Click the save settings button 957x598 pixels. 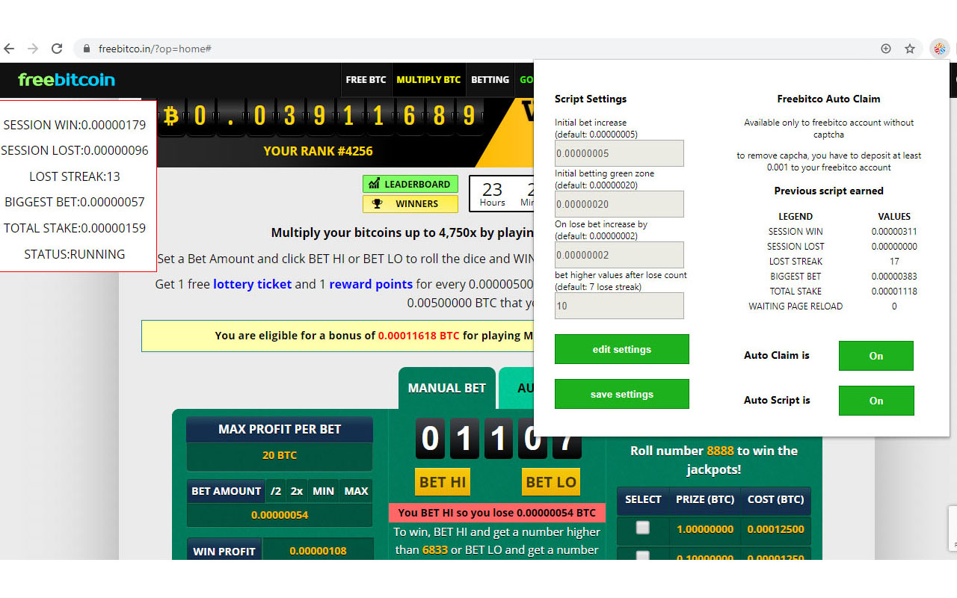pyautogui.click(x=622, y=394)
